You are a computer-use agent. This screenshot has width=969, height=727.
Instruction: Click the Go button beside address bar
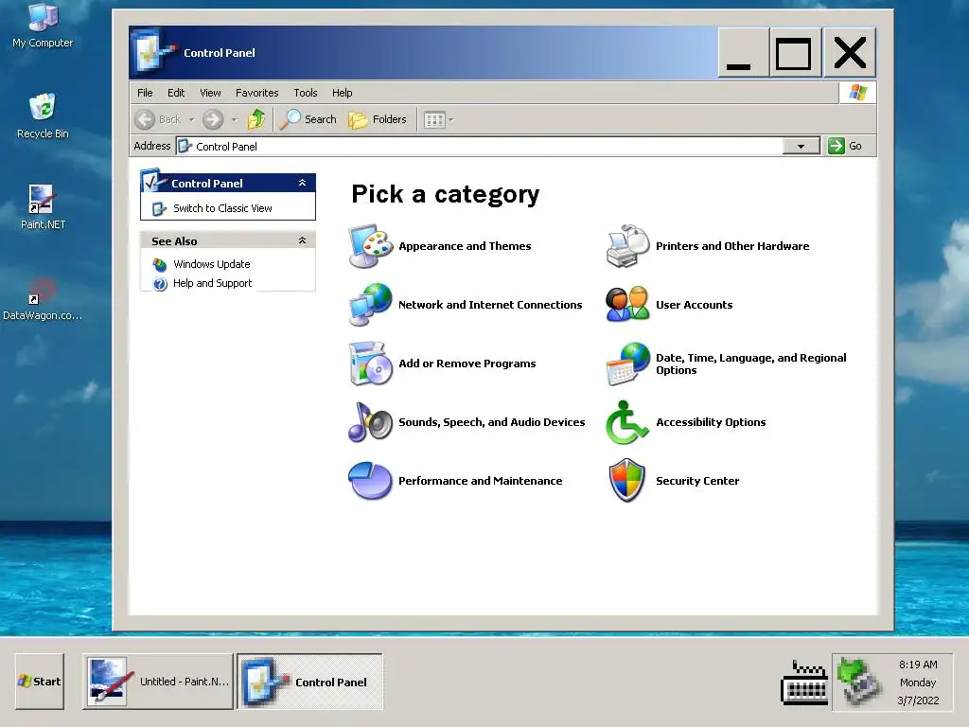tap(845, 146)
